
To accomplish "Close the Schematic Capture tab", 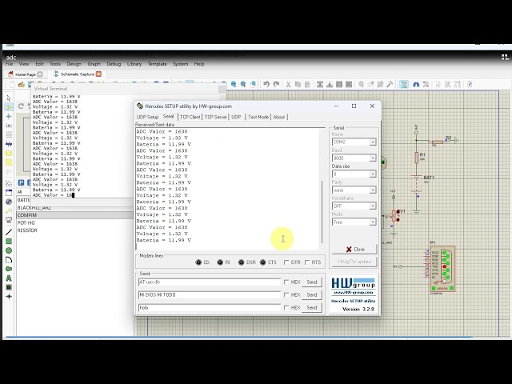I will (98, 74).
